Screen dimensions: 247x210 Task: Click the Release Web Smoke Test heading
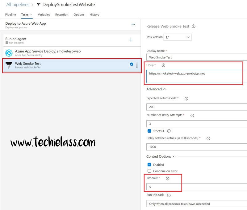point(168,26)
